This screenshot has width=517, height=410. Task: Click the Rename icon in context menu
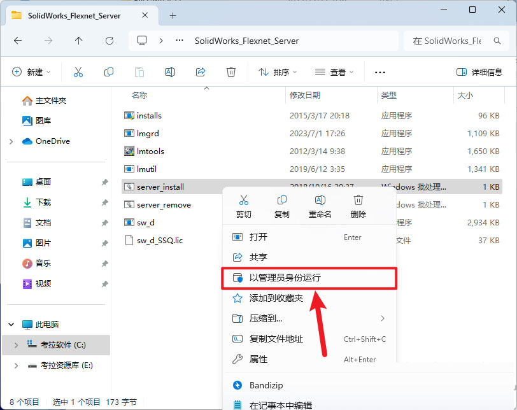point(320,201)
